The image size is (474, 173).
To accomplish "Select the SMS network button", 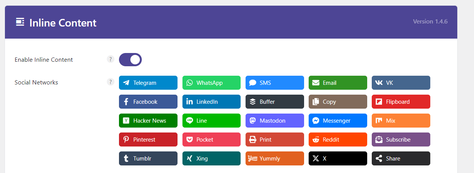I will 274,83.
